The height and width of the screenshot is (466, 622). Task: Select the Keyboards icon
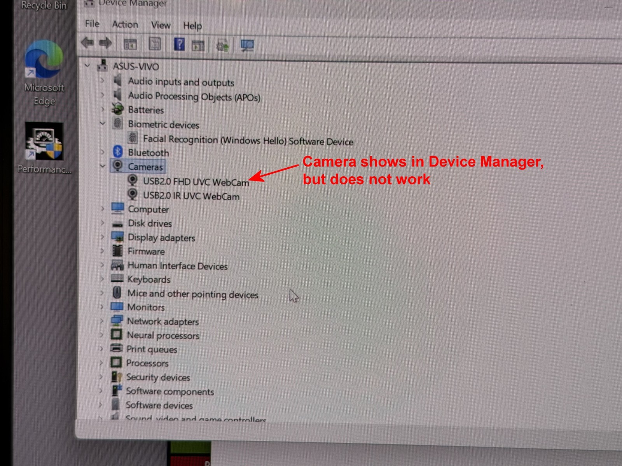pyautogui.click(x=117, y=278)
